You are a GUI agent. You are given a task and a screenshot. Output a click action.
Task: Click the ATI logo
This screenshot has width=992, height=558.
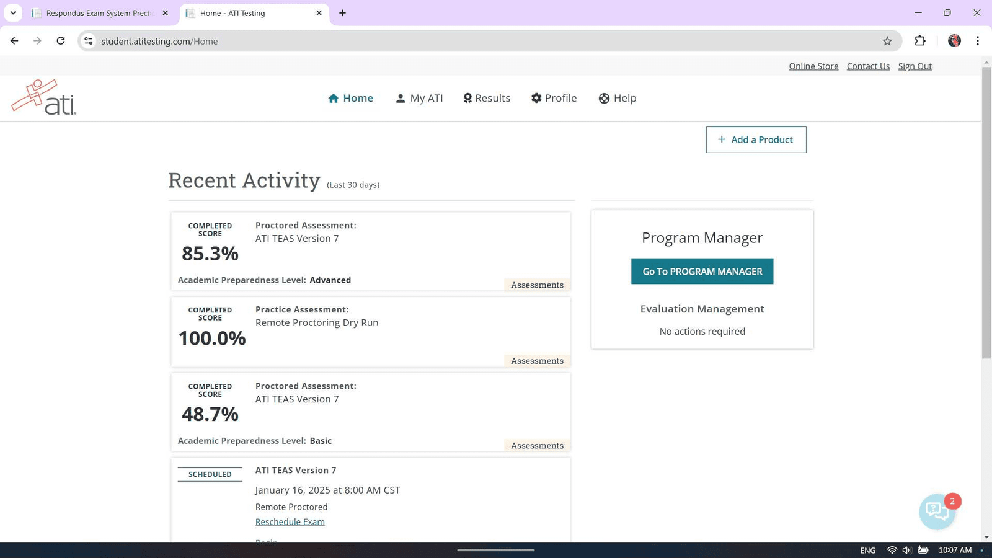coord(44,98)
